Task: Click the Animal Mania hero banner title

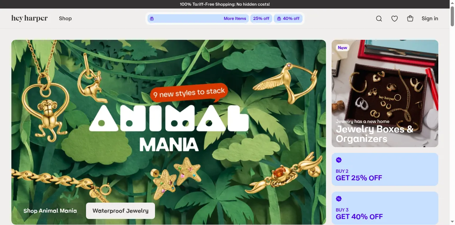Action: point(169,129)
